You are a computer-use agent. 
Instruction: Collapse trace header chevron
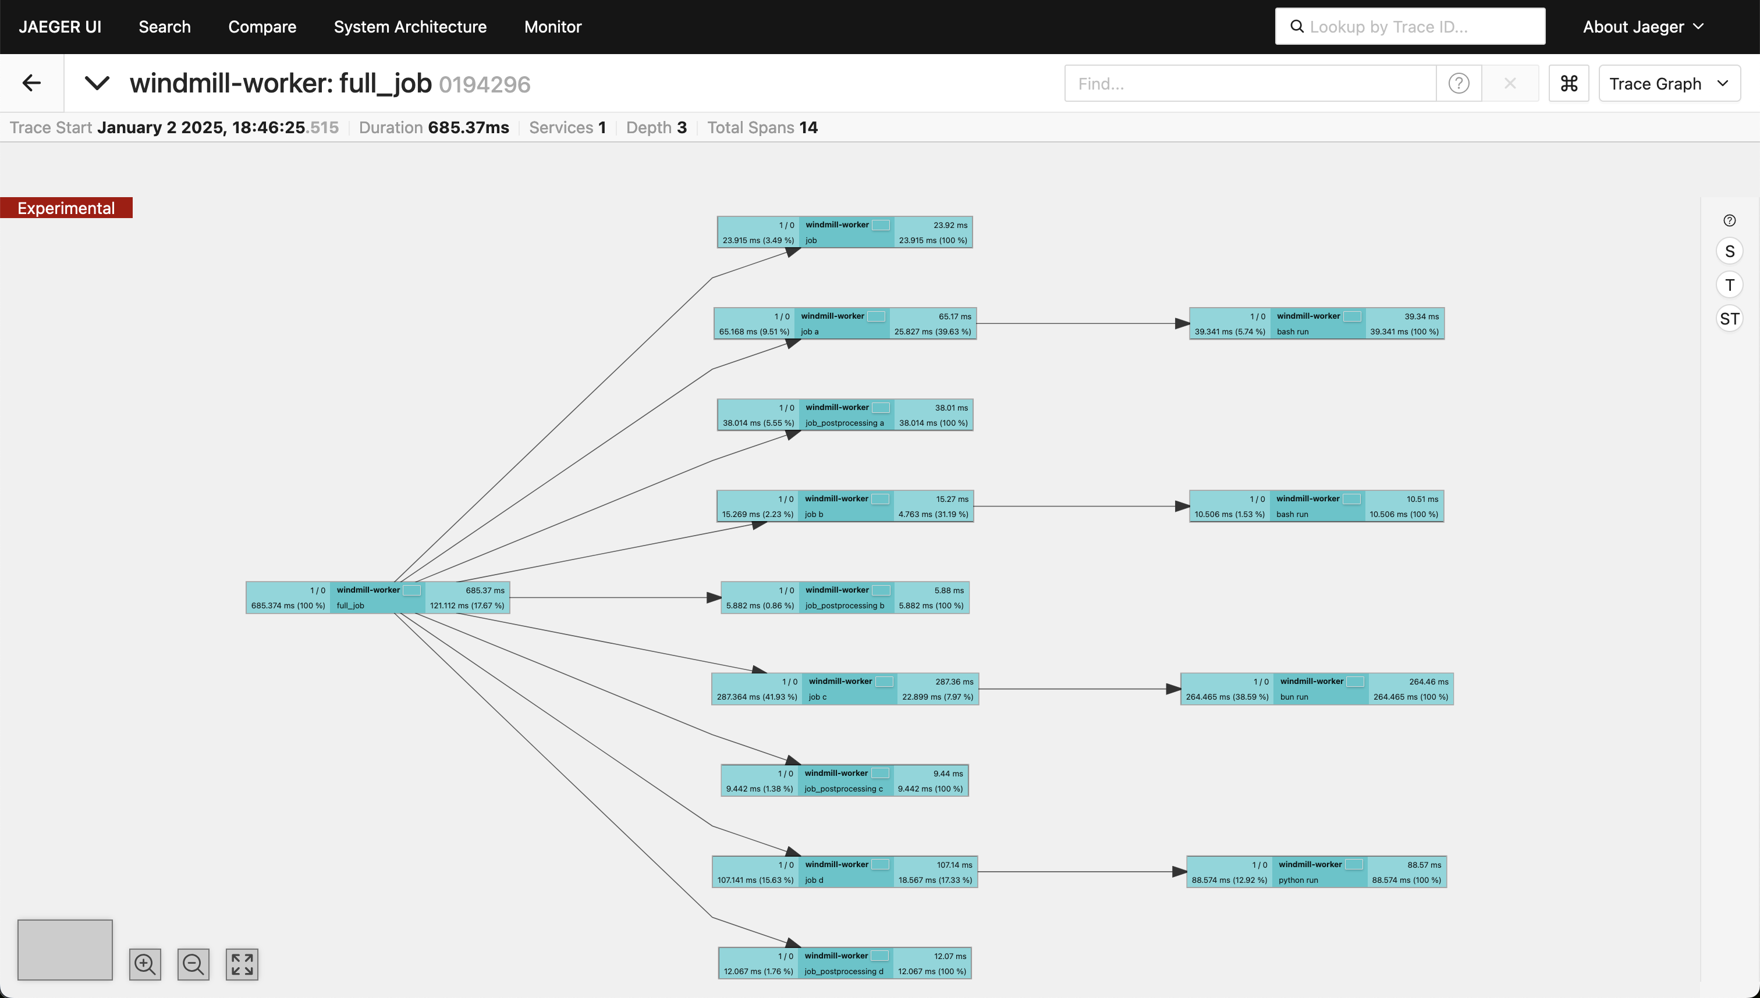[x=97, y=84]
